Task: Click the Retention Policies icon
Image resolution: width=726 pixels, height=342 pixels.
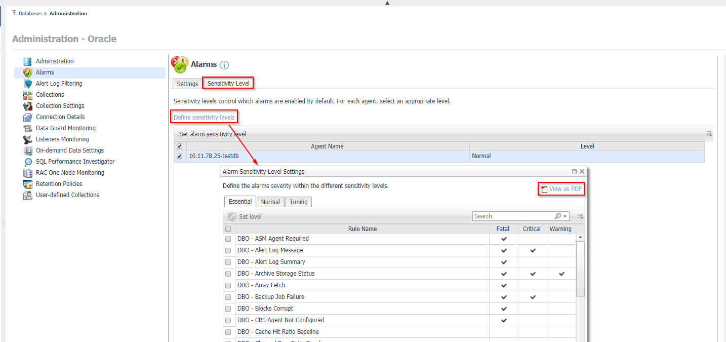Action: click(x=28, y=184)
